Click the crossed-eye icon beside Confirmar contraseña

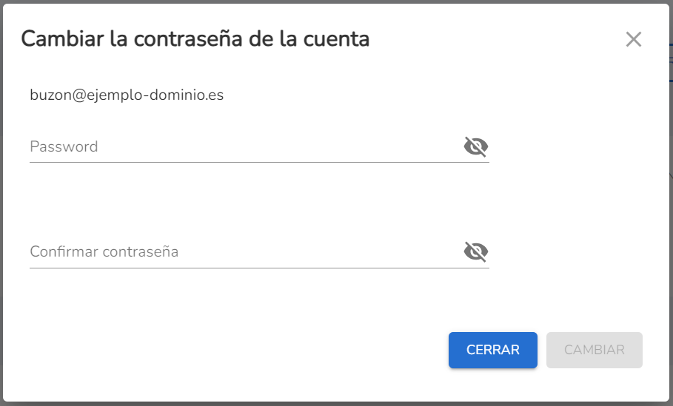[475, 251]
